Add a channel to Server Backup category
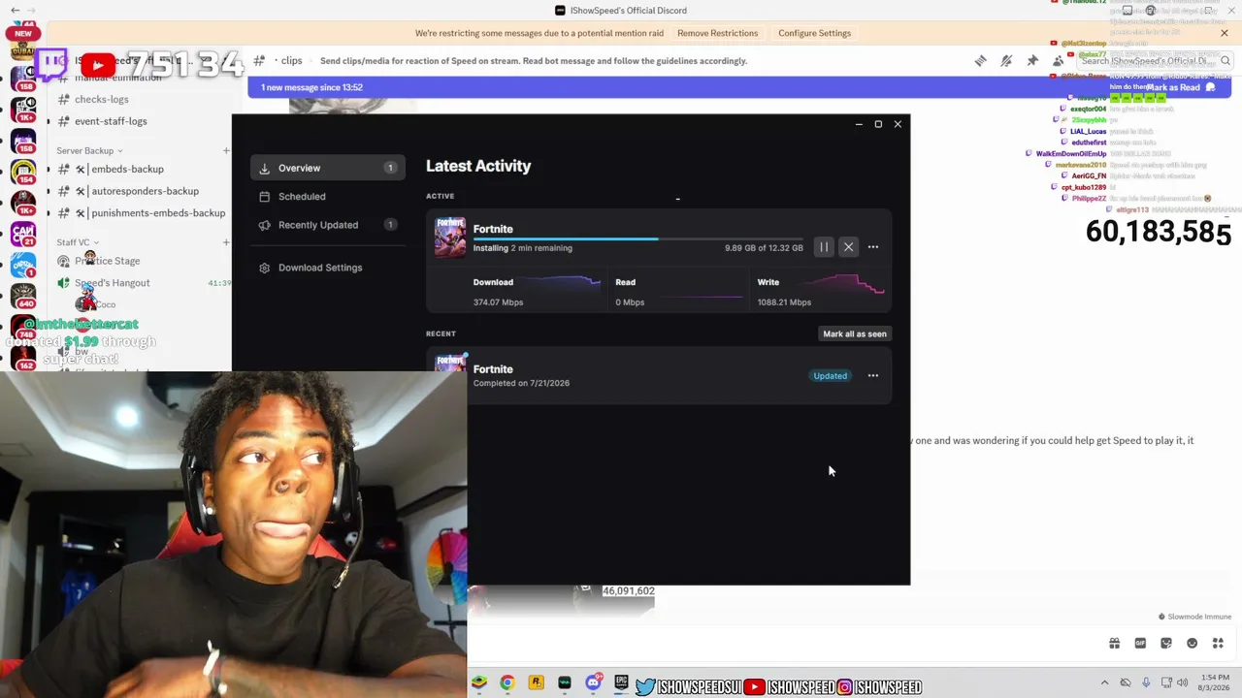 (226, 150)
